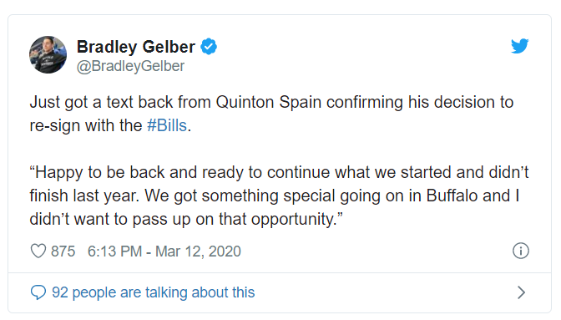The width and height of the screenshot is (561, 320).
Task: Like the tweet with heart icon
Action: (x=38, y=251)
